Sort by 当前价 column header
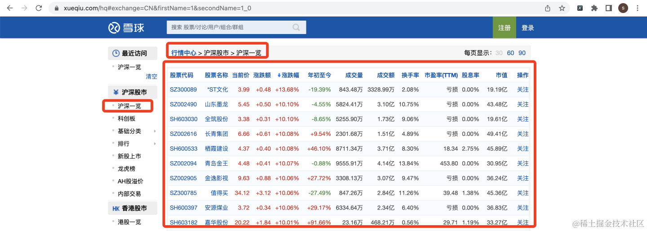Screen dimensions: 647x231 pos(241,75)
